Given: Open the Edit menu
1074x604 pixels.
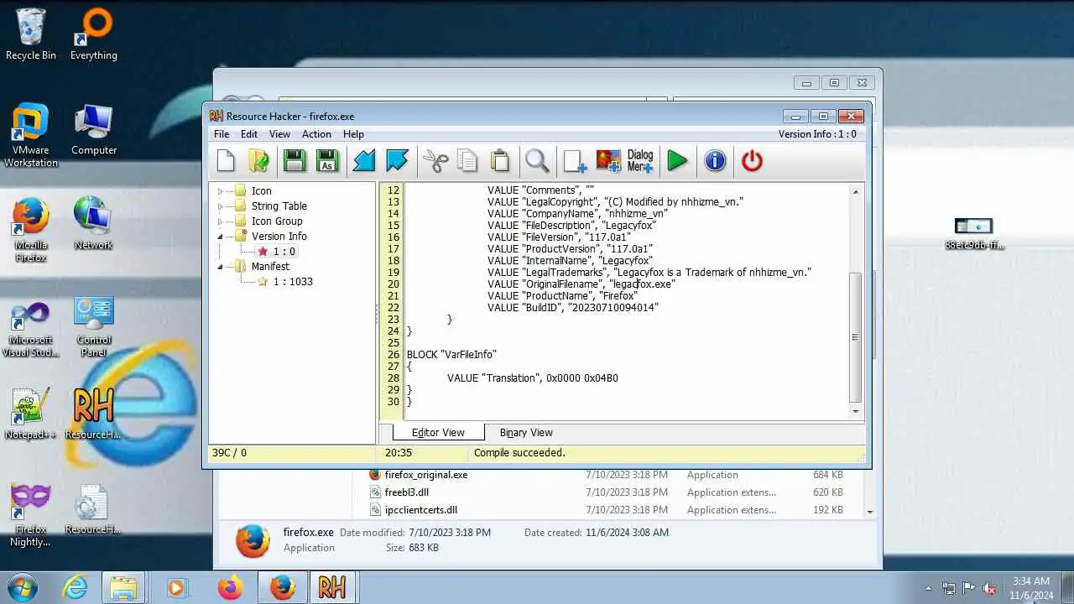Looking at the screenshot, I should tap(249, 134).
